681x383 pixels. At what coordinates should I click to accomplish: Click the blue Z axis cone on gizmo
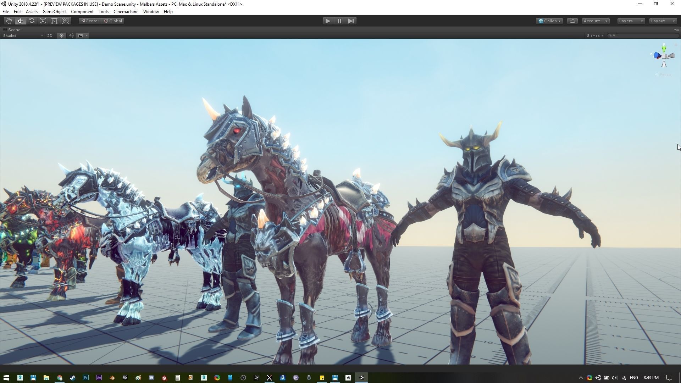pos(657,55)
